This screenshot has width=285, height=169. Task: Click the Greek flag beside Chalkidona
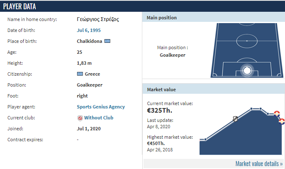click(107, 41)
